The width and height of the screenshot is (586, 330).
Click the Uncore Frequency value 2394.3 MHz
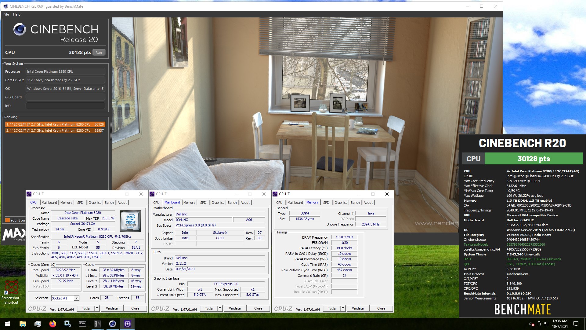click(371, 225)
